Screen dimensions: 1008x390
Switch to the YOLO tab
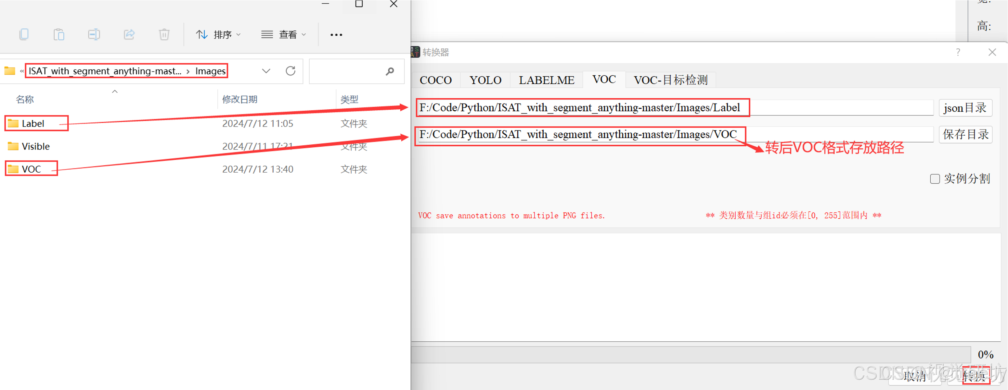[485, 80]
